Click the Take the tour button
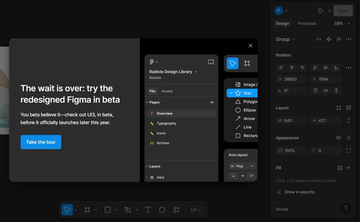Image resolution: width=360 pixels, height=222 pixels. [41, 142]
